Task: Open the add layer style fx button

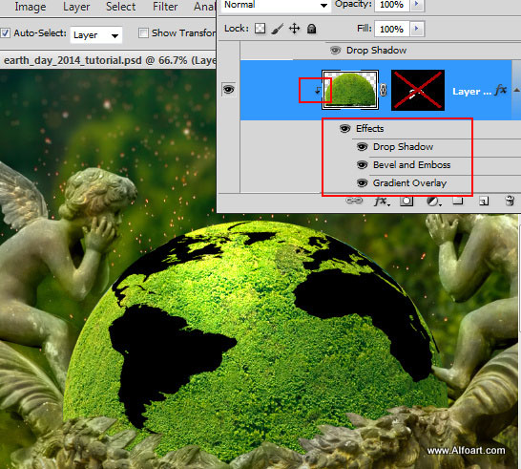Action: (381, 201)
